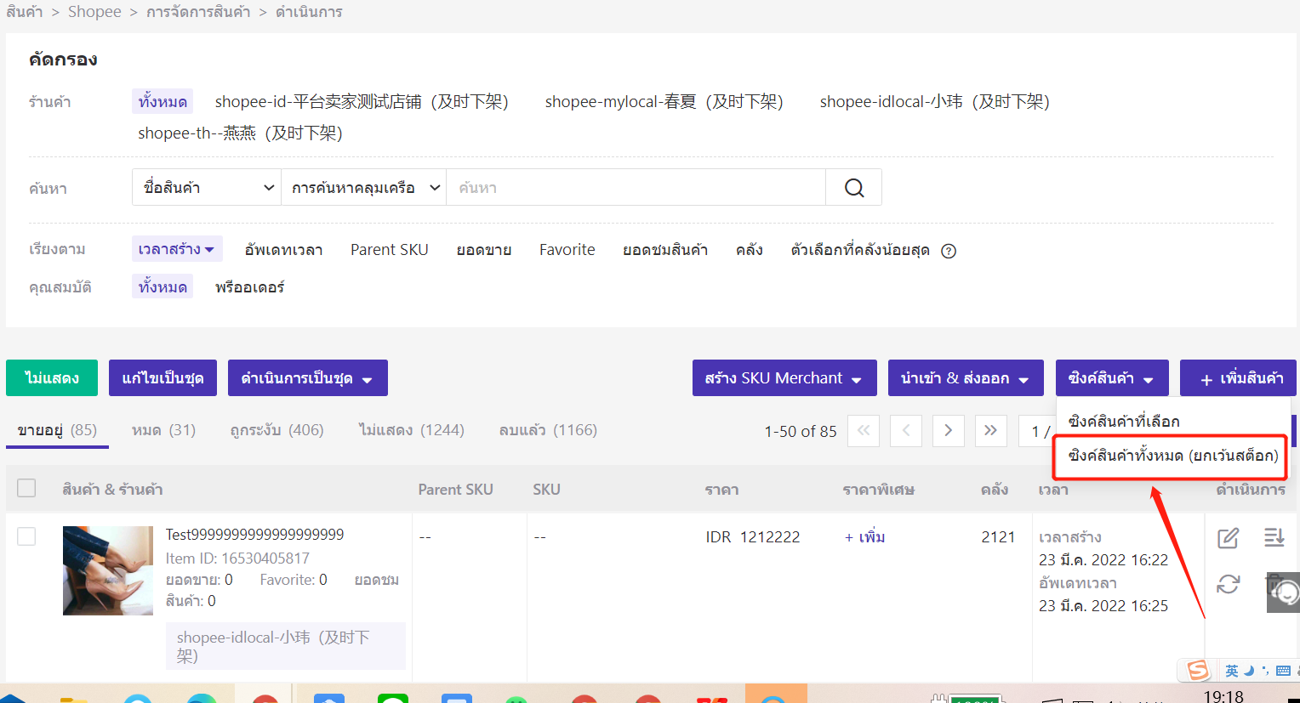
Task: Expand the การค้นหาคลุมเครือ search mode dropdown
Action: [364, 188]
